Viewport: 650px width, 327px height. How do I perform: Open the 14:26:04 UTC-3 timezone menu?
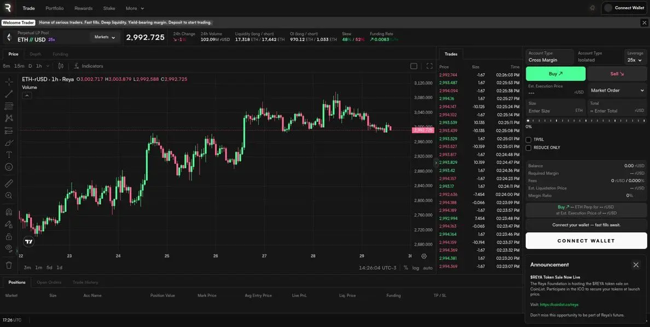(378, 268)
